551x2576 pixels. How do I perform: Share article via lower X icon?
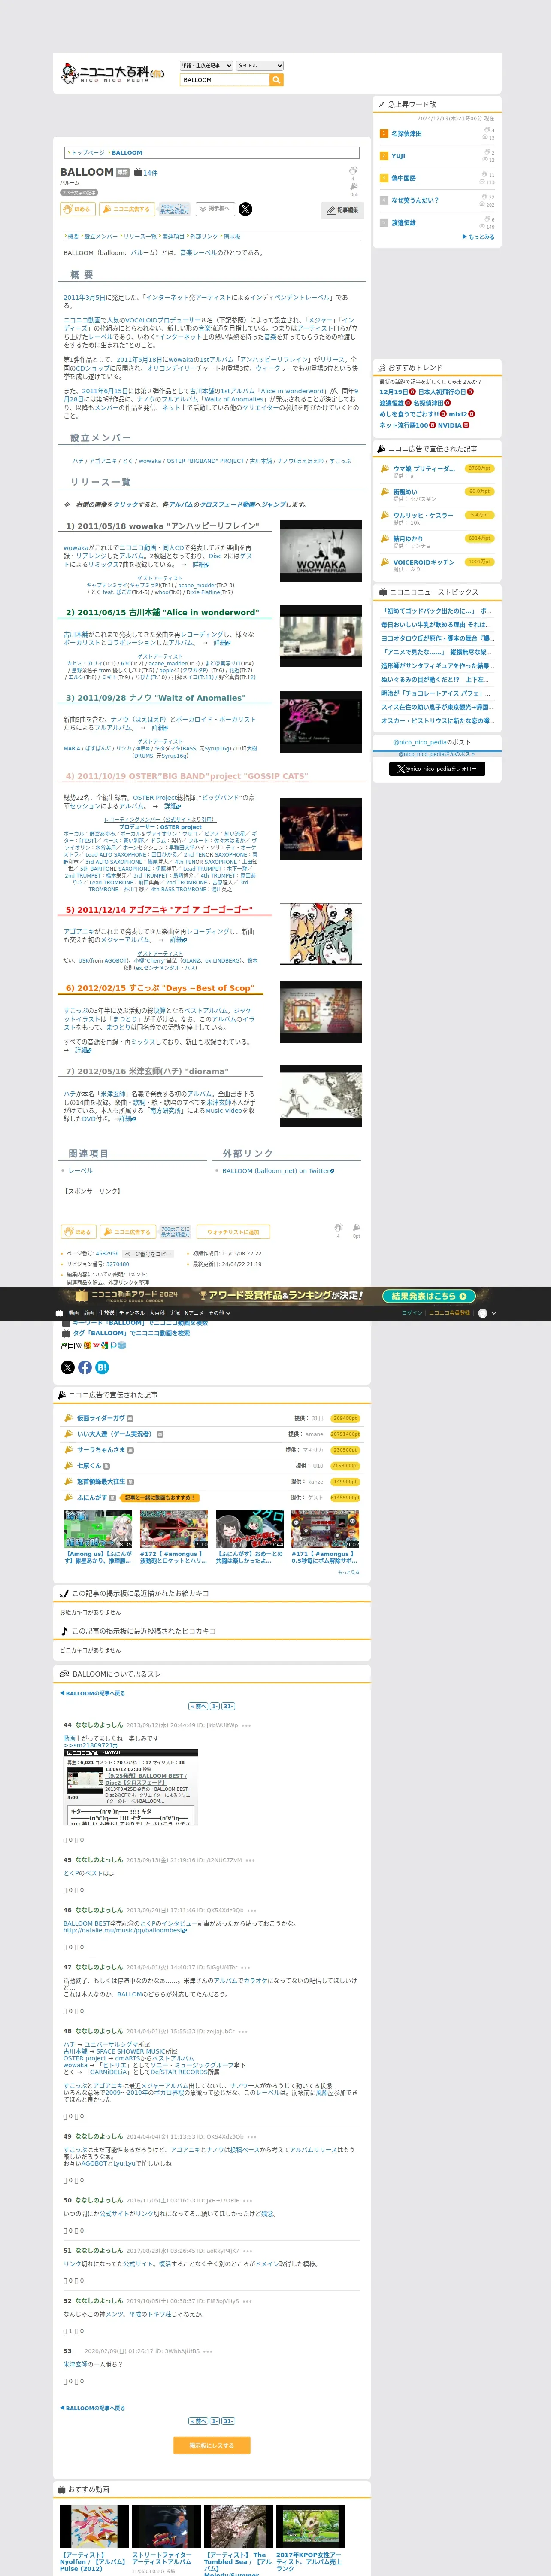[67, 1367]
